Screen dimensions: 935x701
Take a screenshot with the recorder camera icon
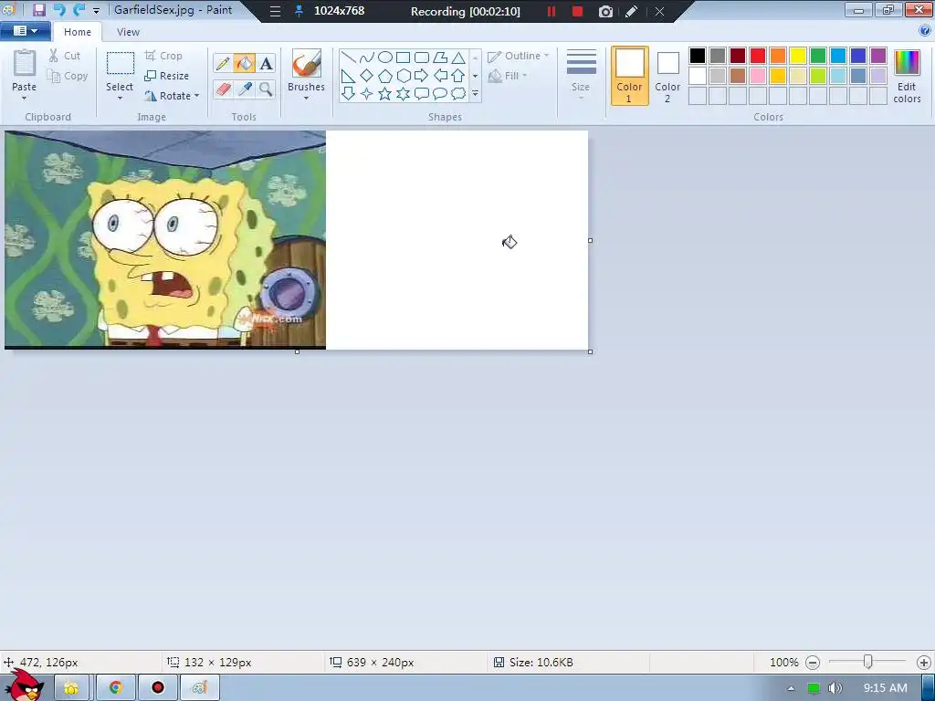point(605,11)
